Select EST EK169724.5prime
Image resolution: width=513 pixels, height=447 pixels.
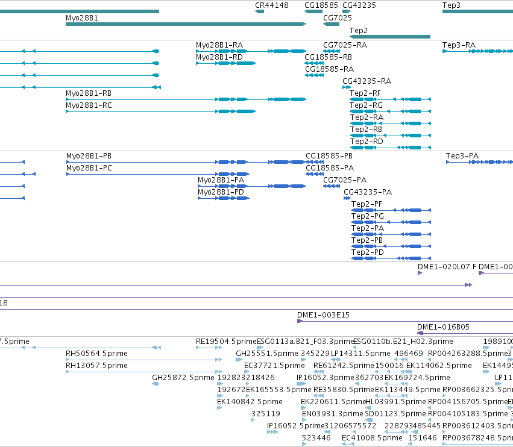tap(395, 384)
